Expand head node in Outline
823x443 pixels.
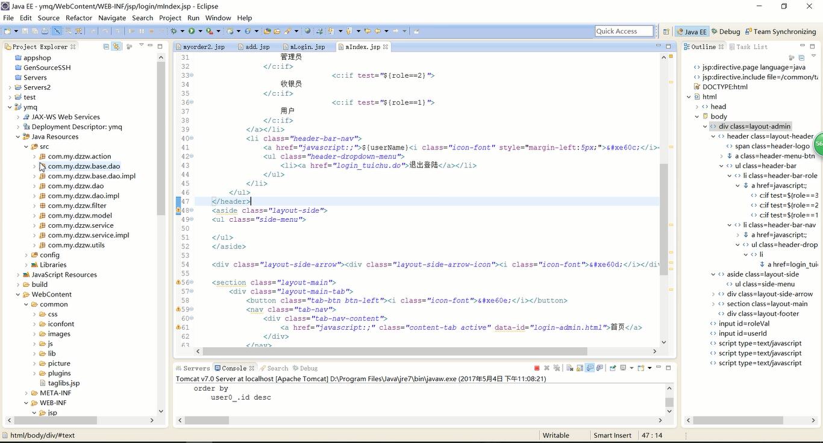(697, 107)
